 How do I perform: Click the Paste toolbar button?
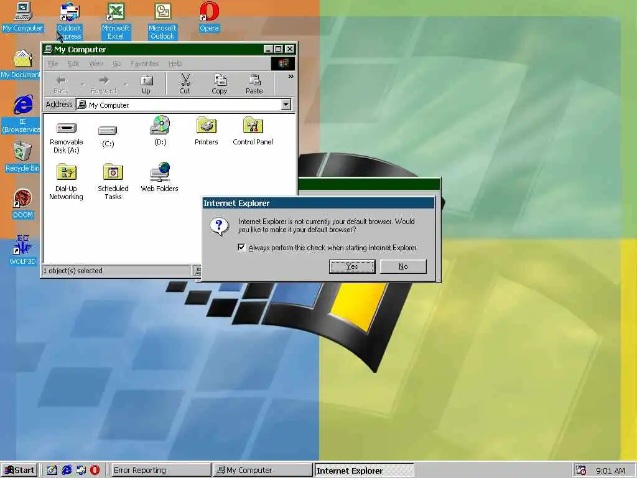[254, 85]
